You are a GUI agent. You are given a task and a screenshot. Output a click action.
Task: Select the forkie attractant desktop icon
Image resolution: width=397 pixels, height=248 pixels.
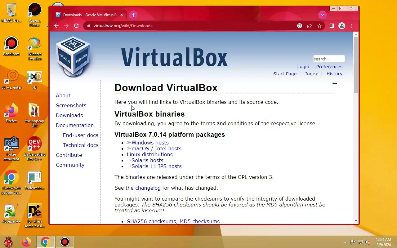(x=11, y=149)
